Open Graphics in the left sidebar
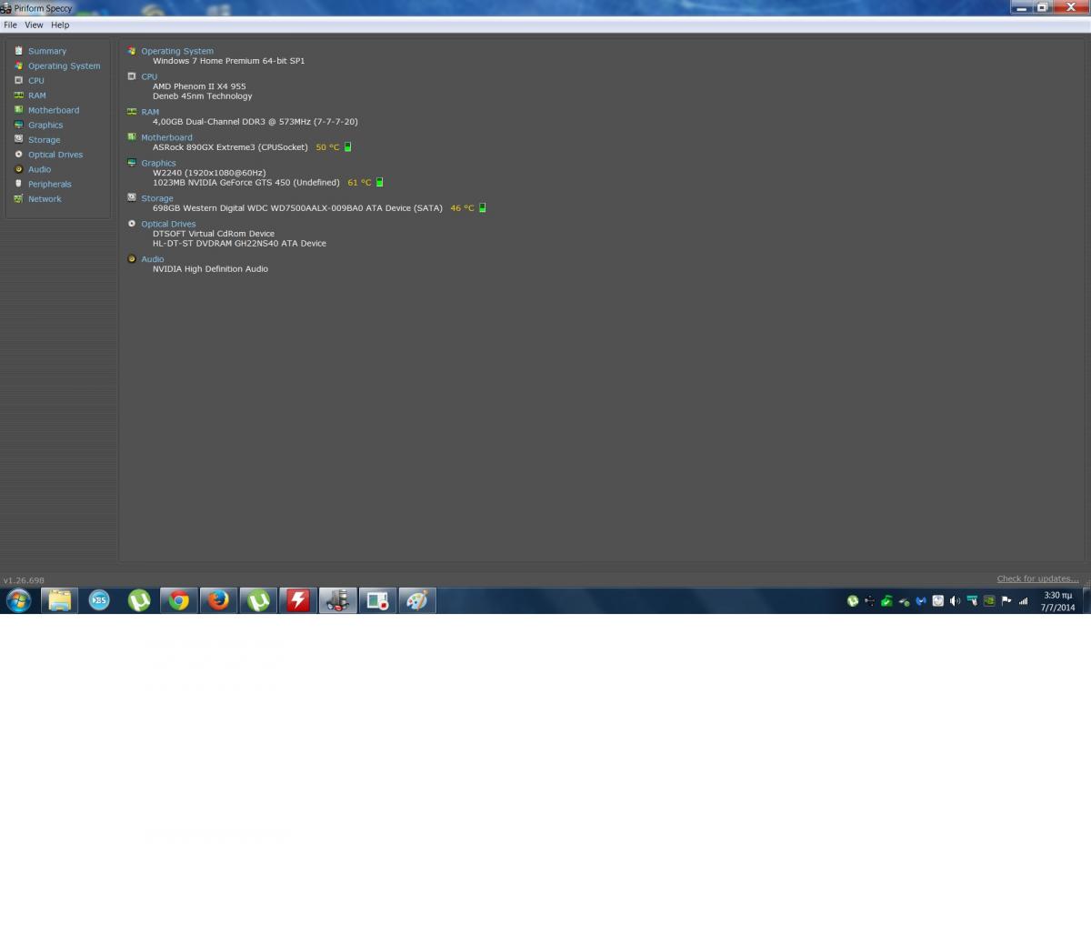Image resolution: width=1091 pixels, height=925 pixels. click(x=45, y=125)
